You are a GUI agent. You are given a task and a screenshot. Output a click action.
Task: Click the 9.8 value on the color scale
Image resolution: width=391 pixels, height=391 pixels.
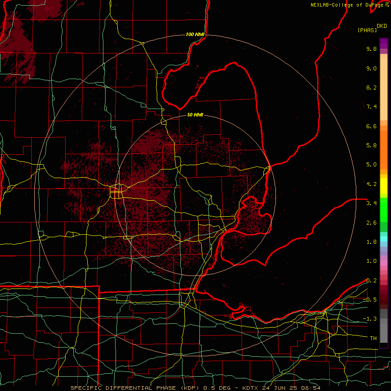click(371, 49)
